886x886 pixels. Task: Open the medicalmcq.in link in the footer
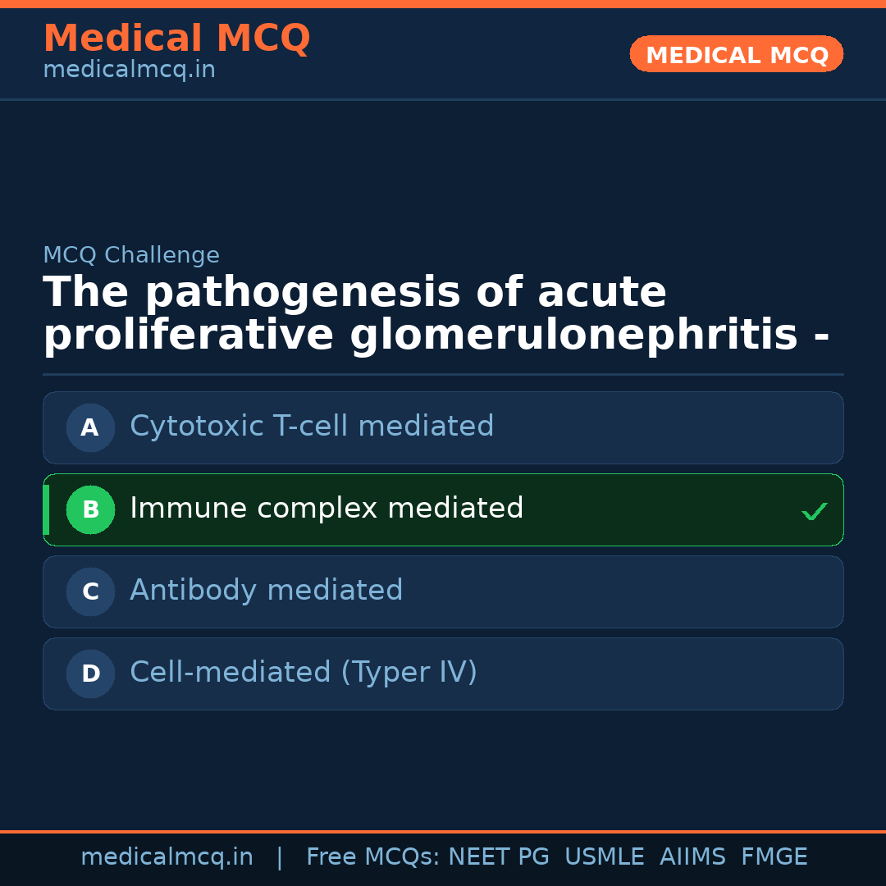tap(167, 857)
